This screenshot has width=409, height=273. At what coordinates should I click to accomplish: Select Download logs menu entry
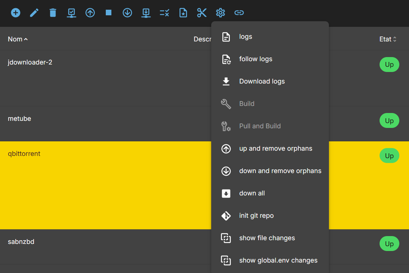270,81
